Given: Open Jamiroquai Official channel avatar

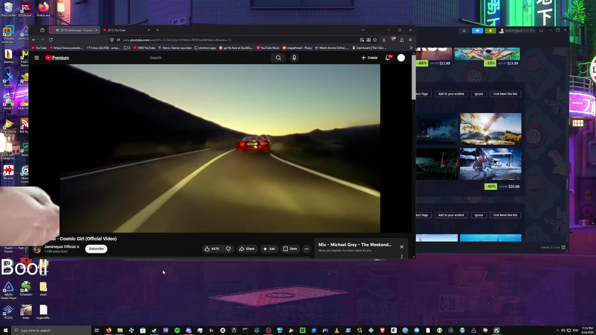Looking at the screenshot, I should 37,249.
